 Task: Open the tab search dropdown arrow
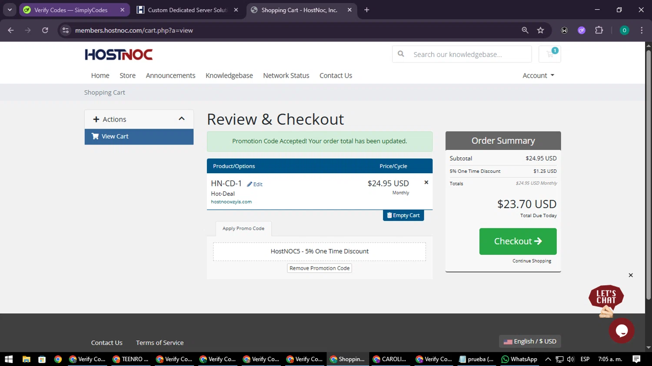[10, 10]
